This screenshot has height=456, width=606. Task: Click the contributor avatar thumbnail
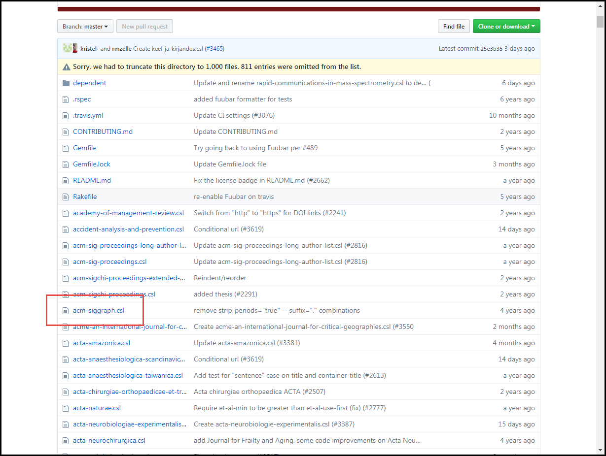pos(70,48)
